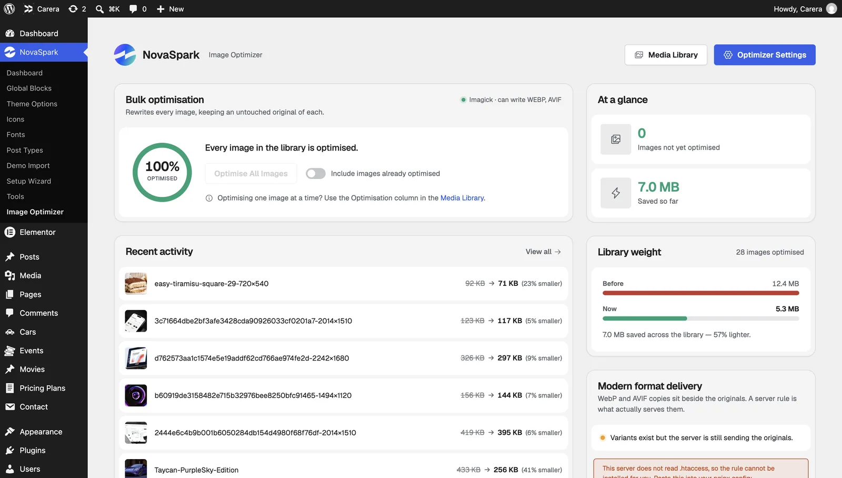Click the NovaSpark header logo
The image size is (842, 478).
coord(125,55)
